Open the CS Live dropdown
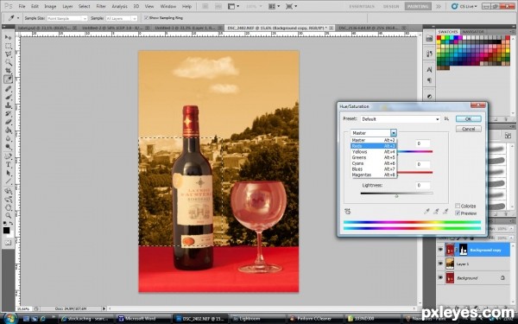 (464, 6)
